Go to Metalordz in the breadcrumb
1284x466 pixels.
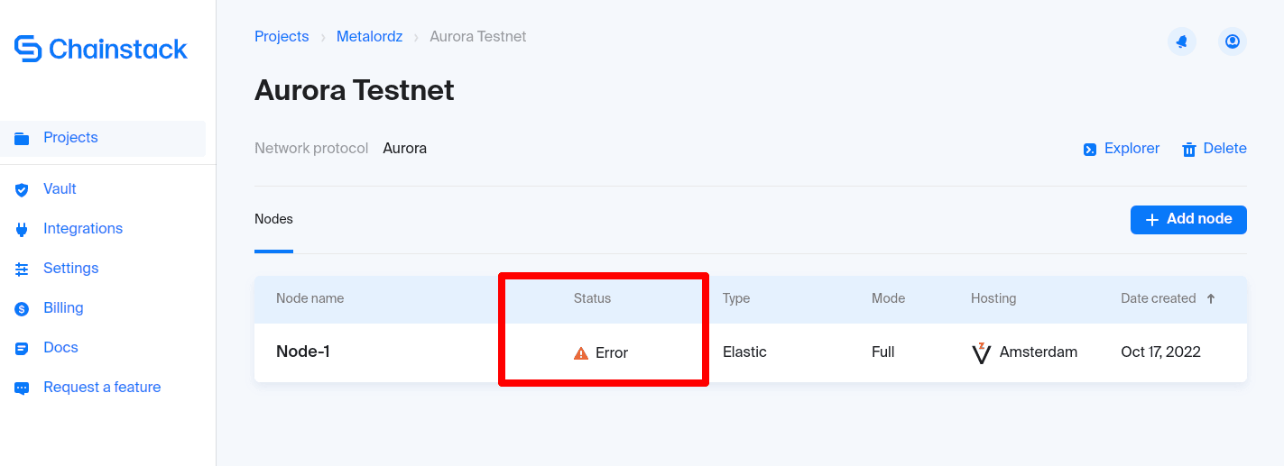[369, 37]
